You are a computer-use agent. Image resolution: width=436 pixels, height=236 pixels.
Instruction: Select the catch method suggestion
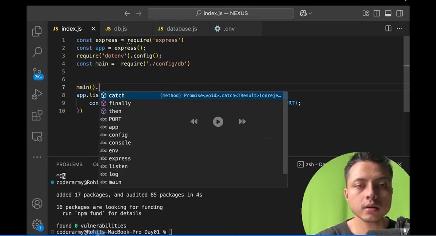[191, 95]
